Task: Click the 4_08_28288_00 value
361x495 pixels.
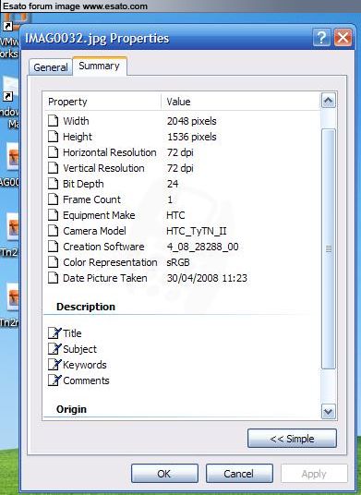Action: (202, 247)
